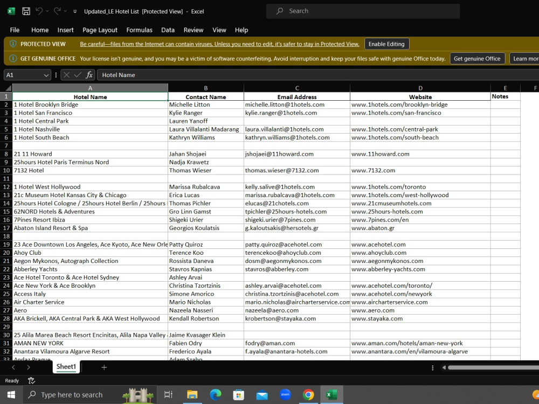Click the formula bar Enter checkmark icon

[x=78, y=75]
